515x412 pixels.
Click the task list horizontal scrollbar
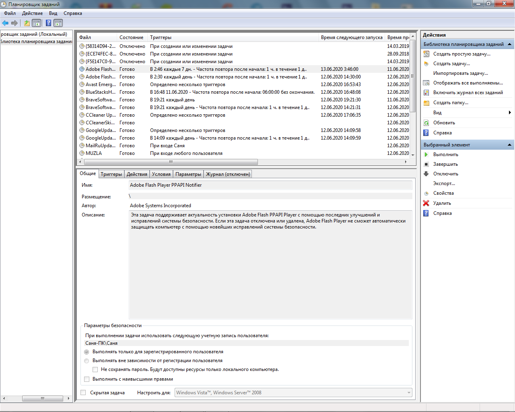[x=171, y=162]
